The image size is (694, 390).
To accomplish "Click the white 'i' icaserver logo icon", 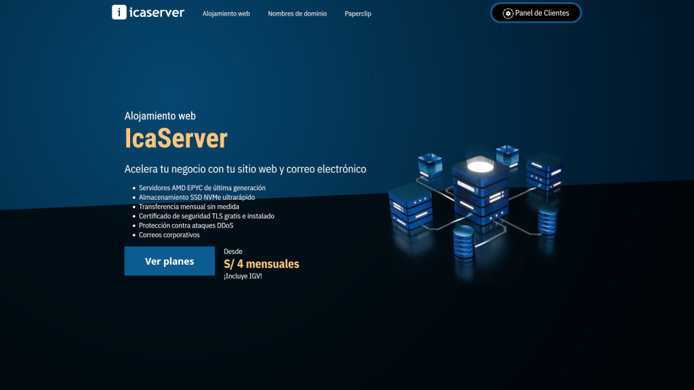I will coord(119,12).
